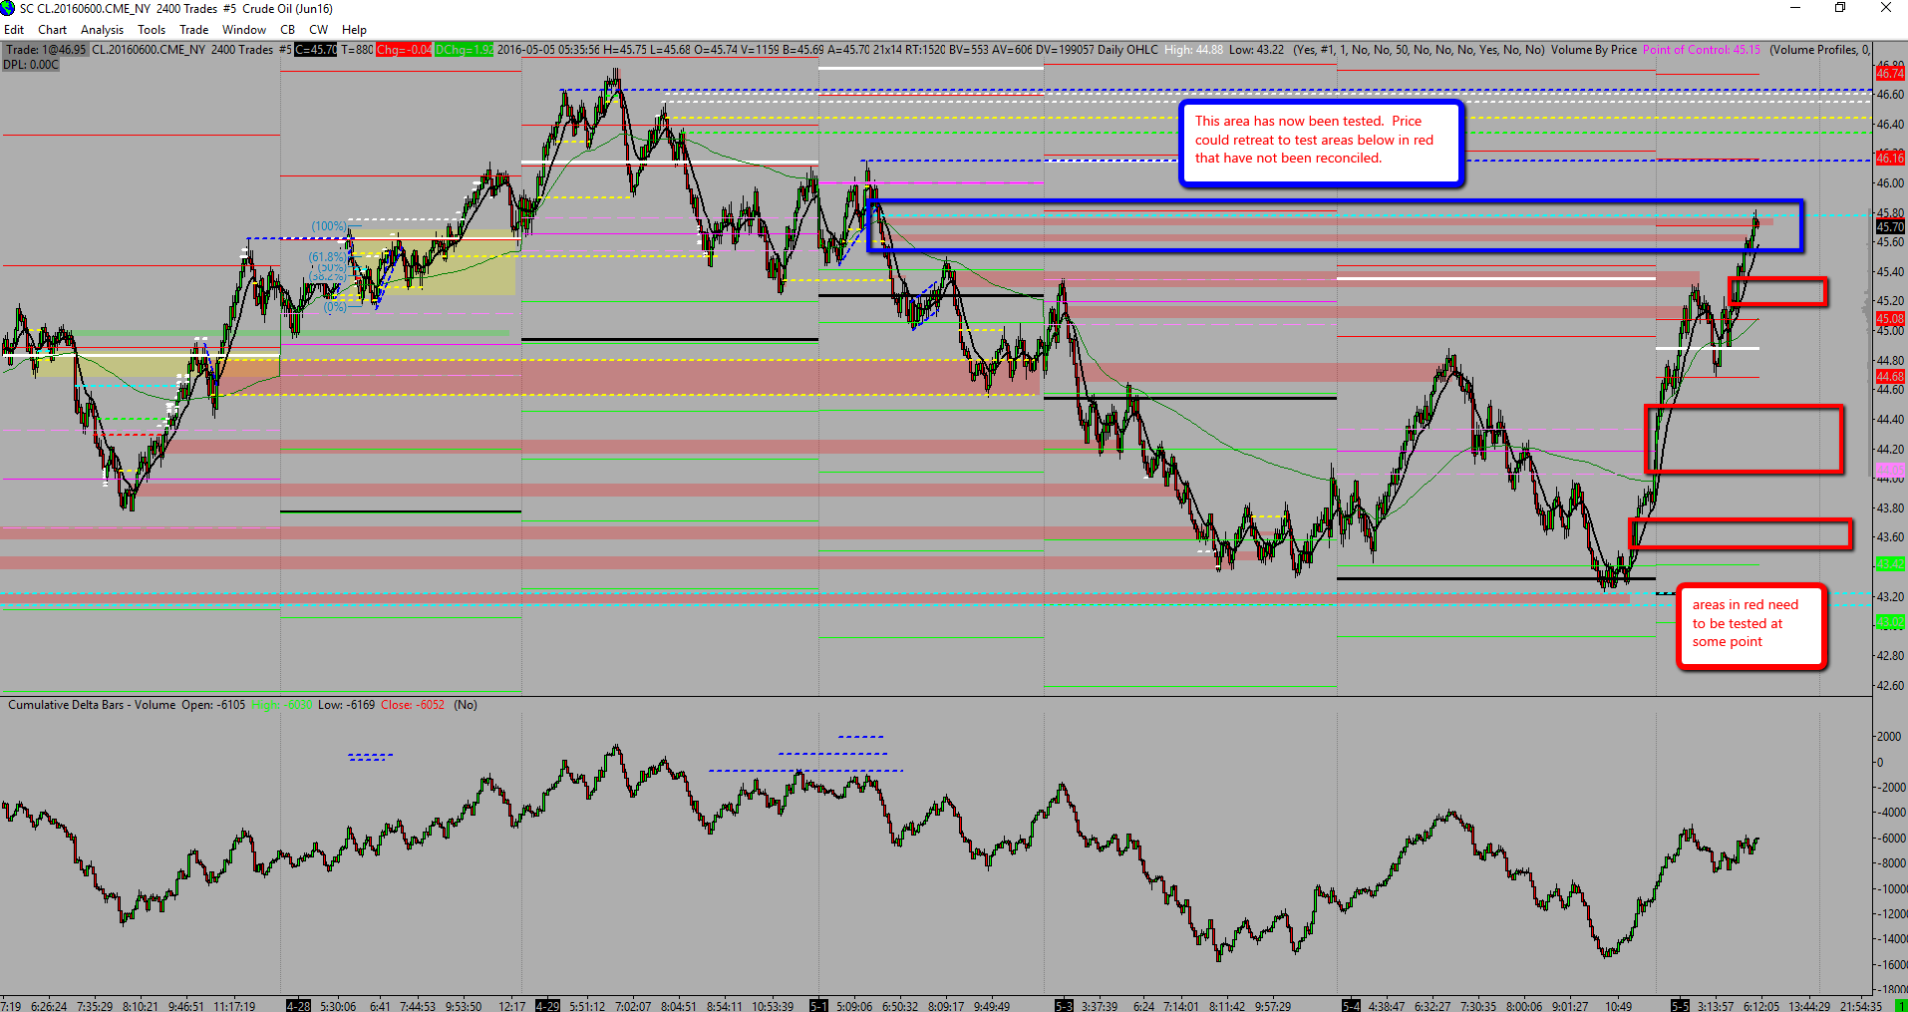Select the 5-1 date marker on time axis

point(818,1005)
